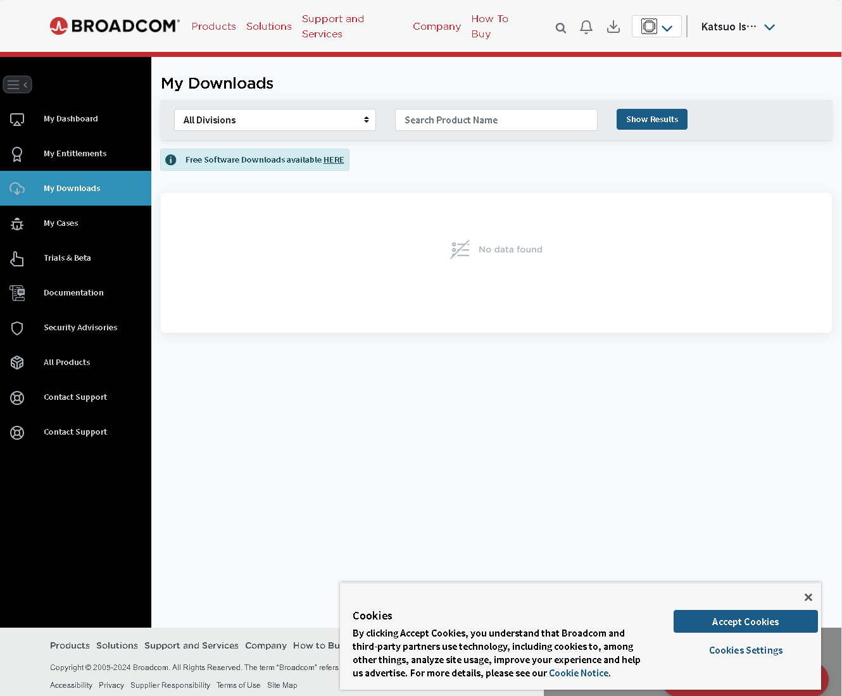Click the footer Products link
The height and width of the screenshot is (696, 842).
[70, 646]
